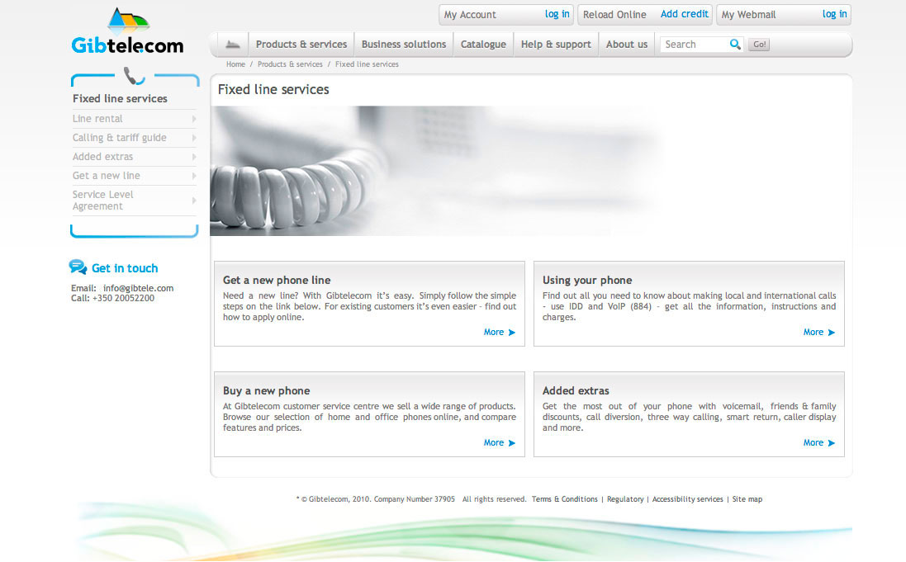
Task: Expand Line rental sidebar arrow
Action: click(x=193, y=119)
